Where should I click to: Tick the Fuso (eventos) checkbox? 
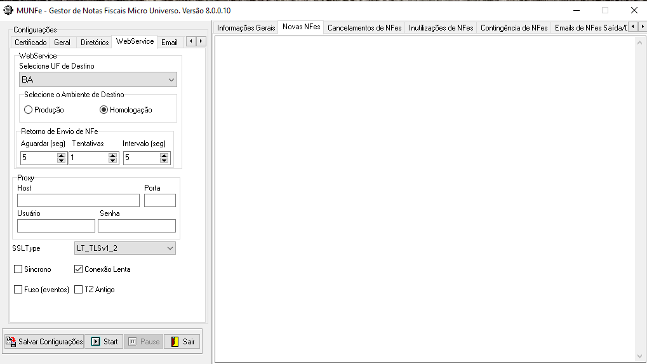click(18, 290)
